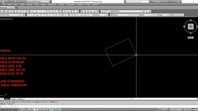Expand the WCS menu under the ViewCube
The width and height of the screenshot is (198, 111).
191,38
